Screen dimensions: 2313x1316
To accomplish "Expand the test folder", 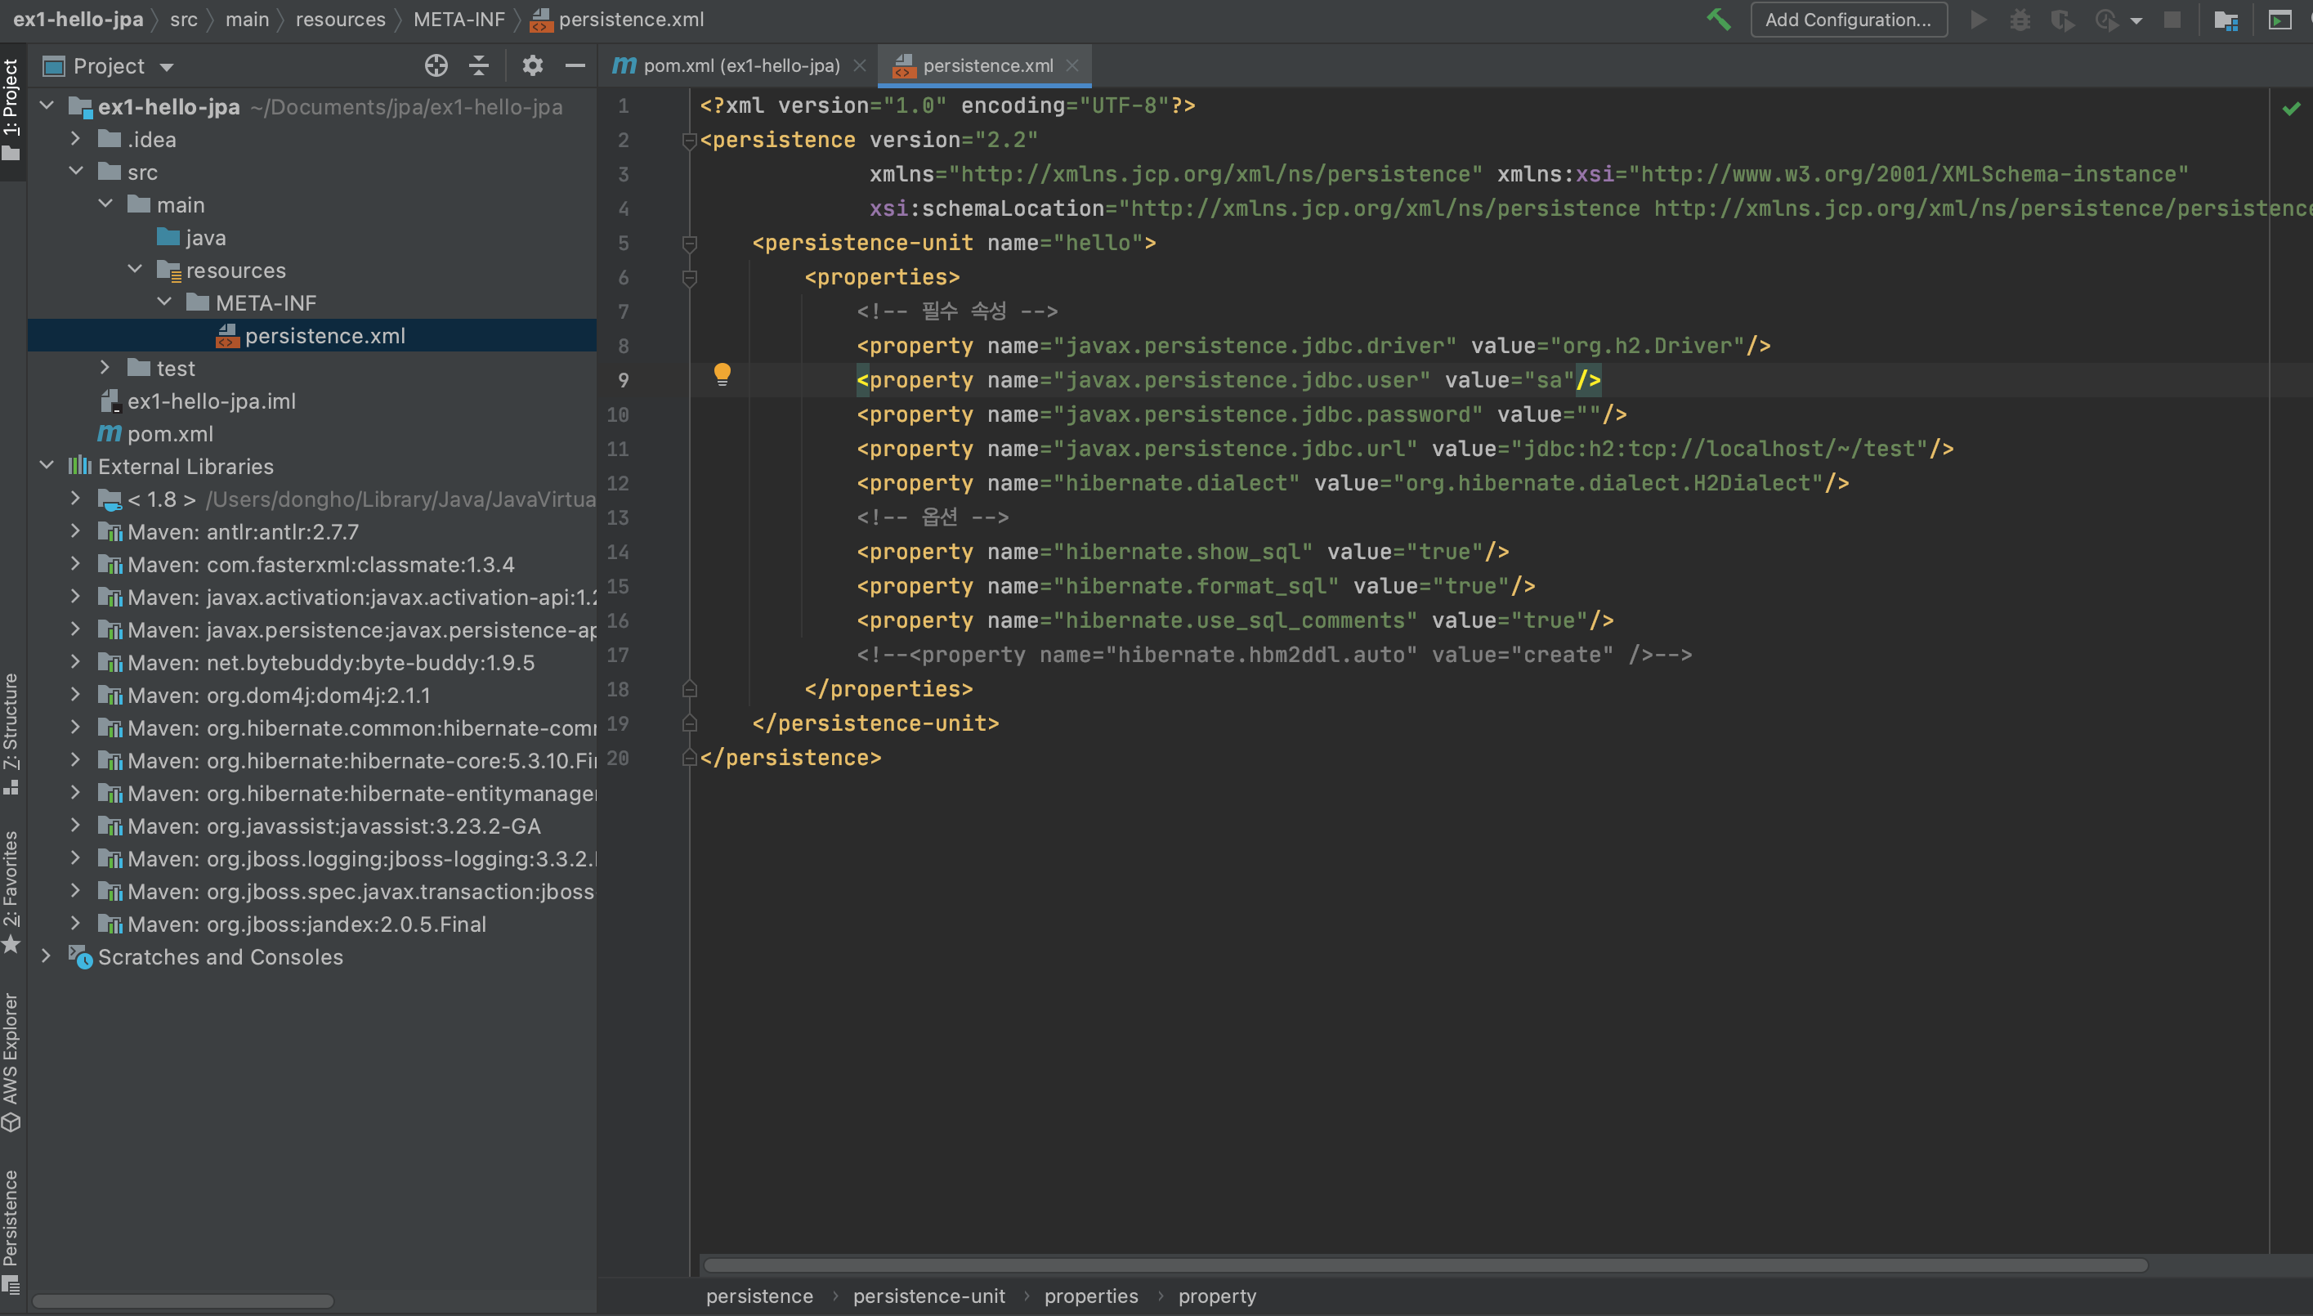I will [105, 368].
